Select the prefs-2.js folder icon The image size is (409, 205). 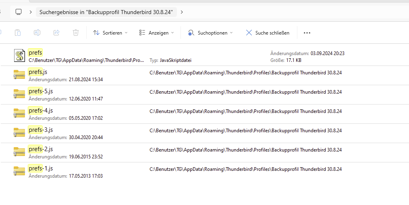pyautogui.click(x=19, y=152)
